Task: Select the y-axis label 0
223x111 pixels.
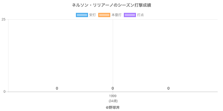Action: coord(4,92)
